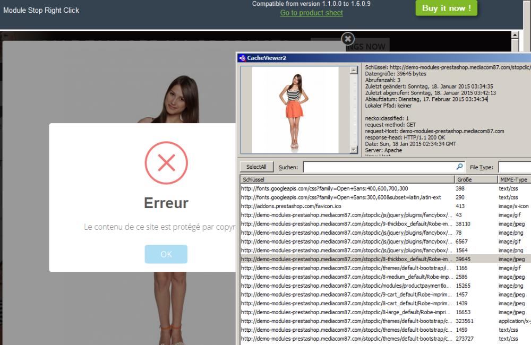Click the Server: Apache detail line

[383, 150]
